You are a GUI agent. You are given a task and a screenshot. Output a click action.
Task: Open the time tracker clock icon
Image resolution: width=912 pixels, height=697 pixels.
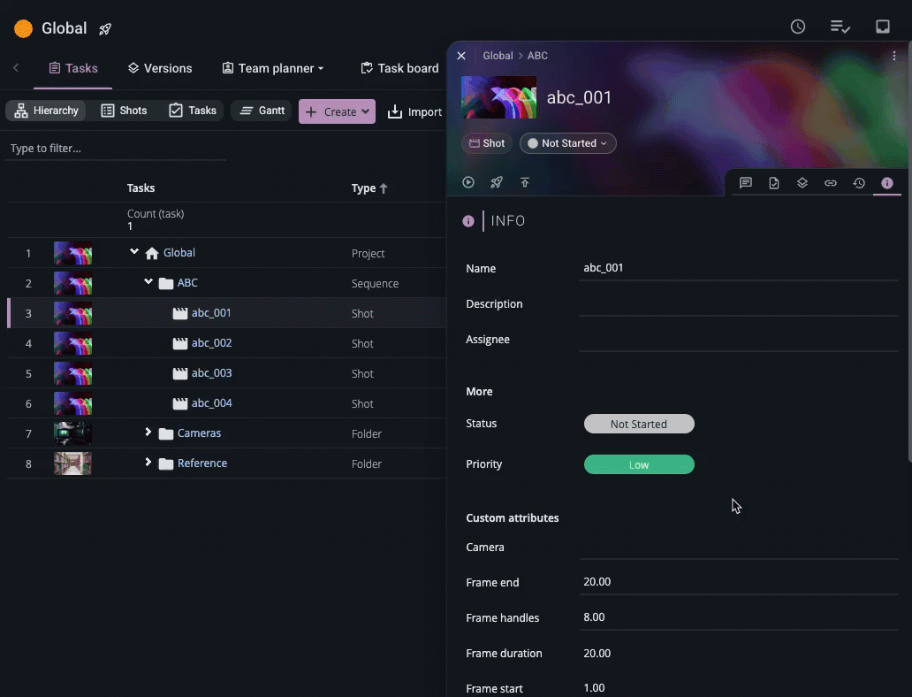[797, 27]
